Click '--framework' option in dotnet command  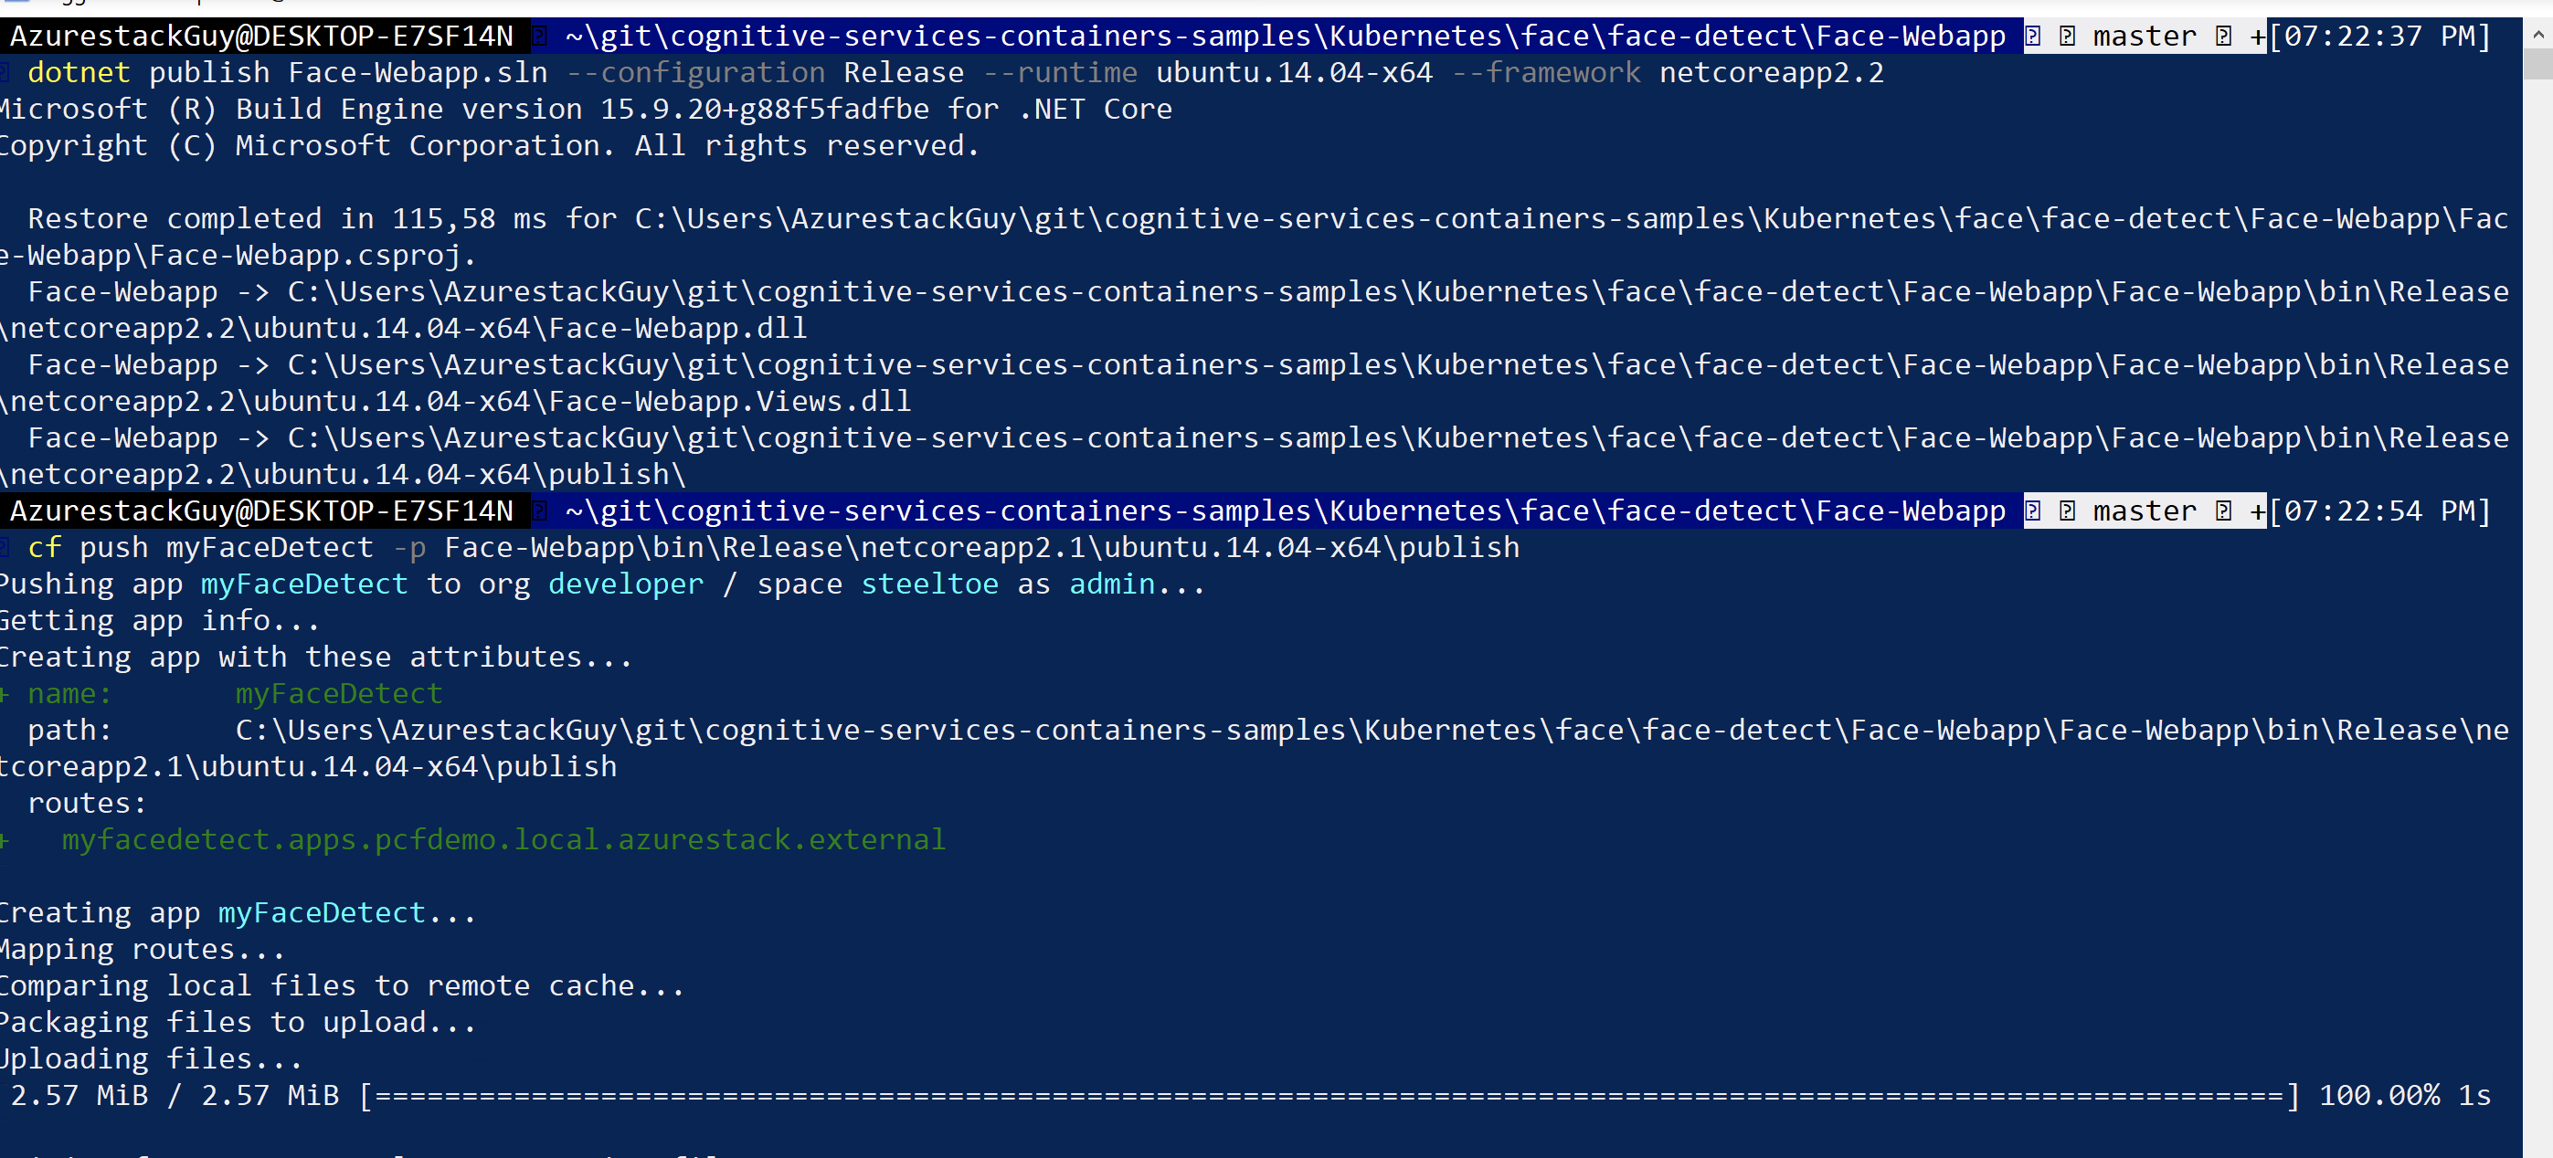coord(1545,72)
